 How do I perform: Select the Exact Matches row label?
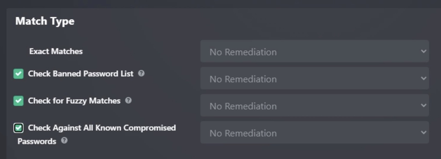56,51
